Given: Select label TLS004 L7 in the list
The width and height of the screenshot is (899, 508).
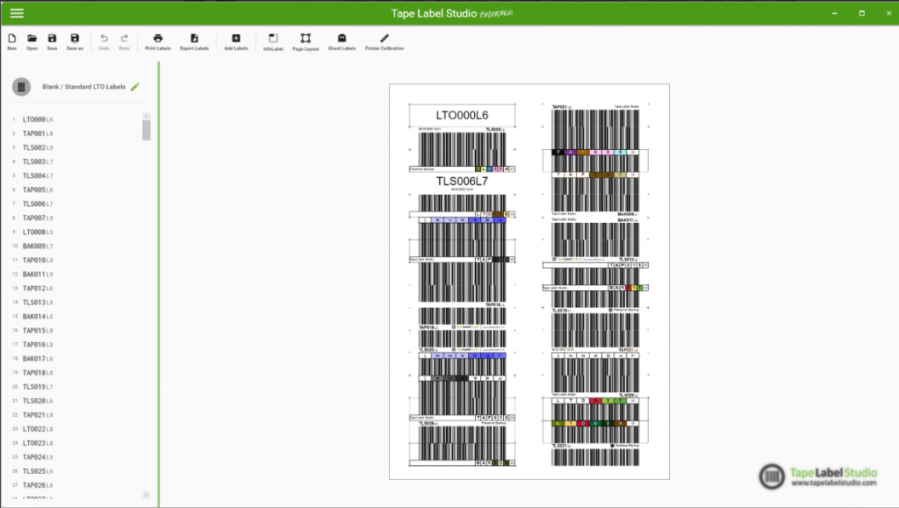Looking at the screenshot, I should click(x=38, y=175).
